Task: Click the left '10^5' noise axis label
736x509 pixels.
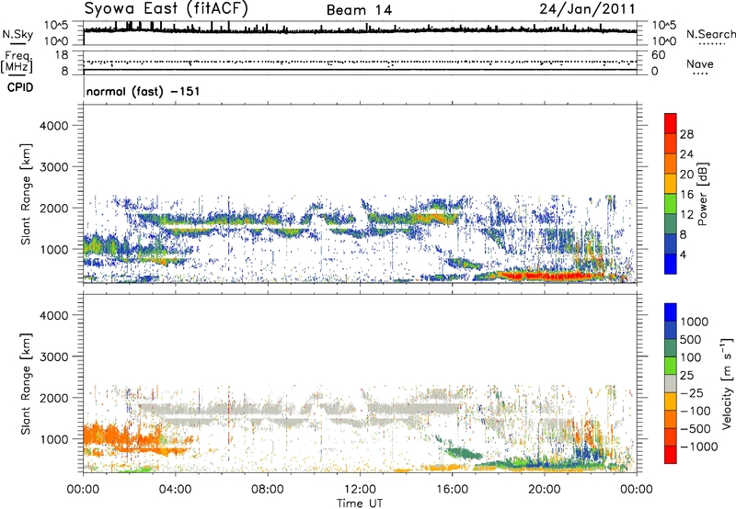Action: 56,25
